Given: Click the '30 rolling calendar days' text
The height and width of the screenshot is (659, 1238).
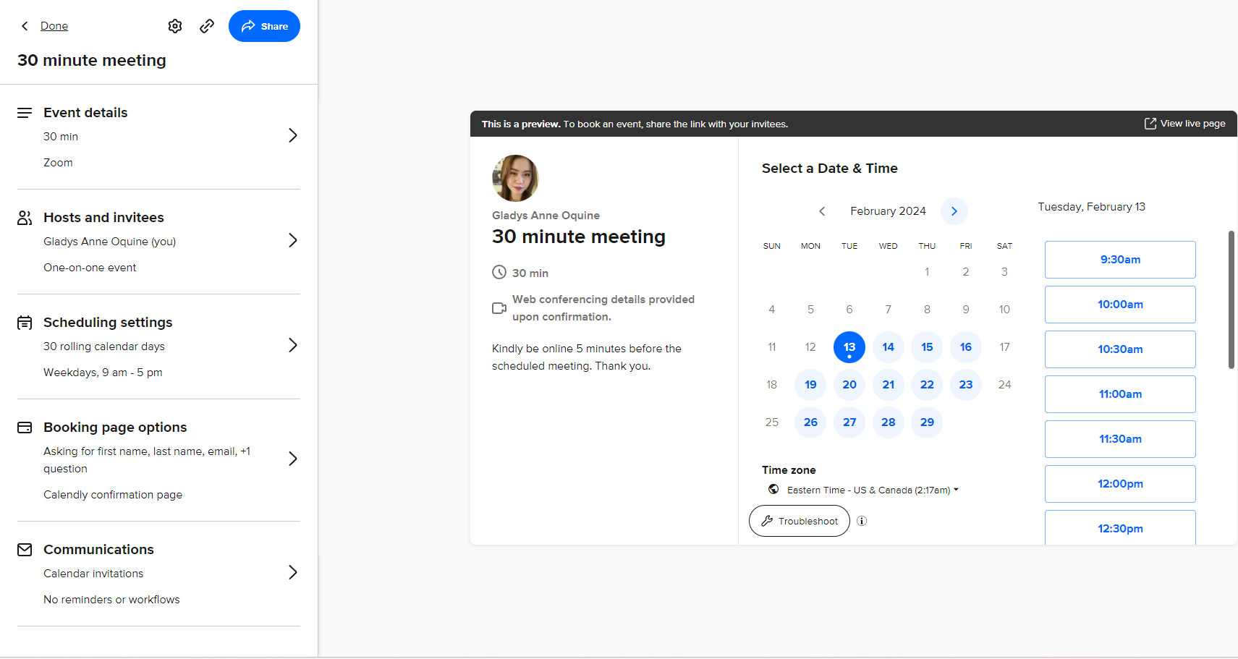Looking at the screenshot, I should 104,346.
